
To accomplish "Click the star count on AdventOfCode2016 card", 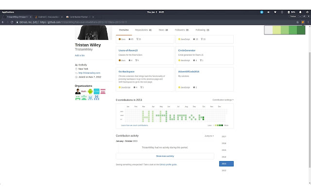I will point(195,87).
